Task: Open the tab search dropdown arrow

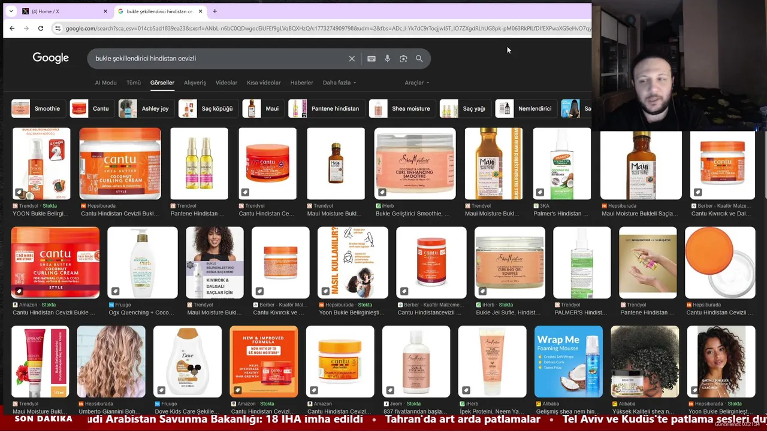Action: click(11, 11)
